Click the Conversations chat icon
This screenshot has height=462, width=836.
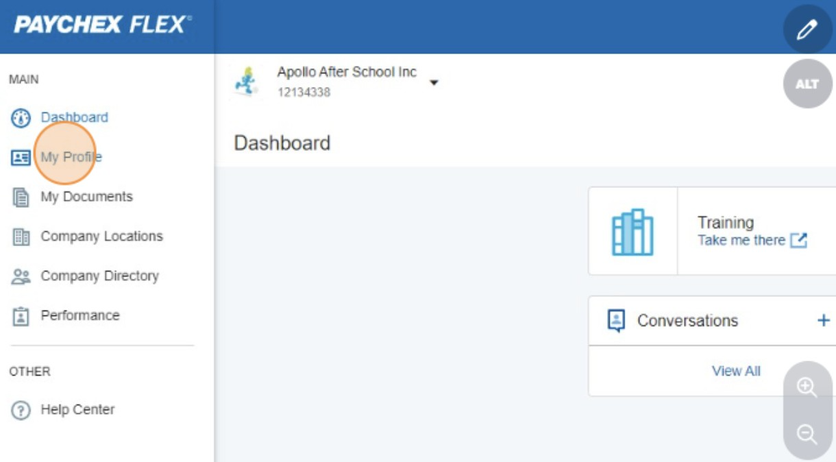point(617,320)
